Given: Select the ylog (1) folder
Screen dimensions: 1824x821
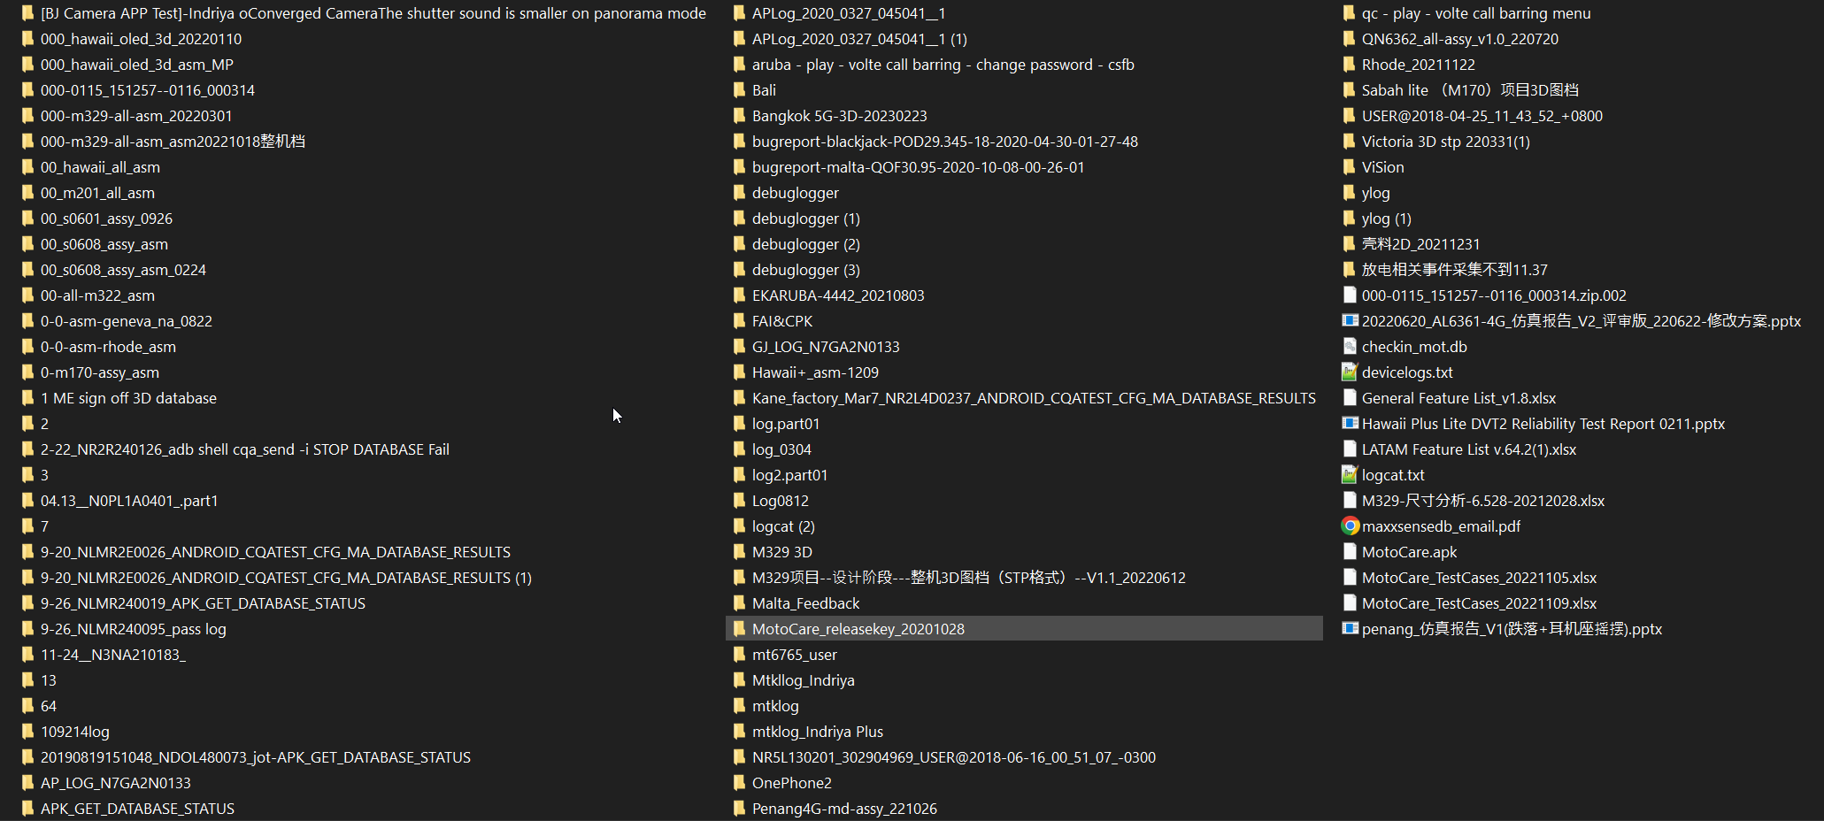Looking at the screenshot, I should 1387,219.
